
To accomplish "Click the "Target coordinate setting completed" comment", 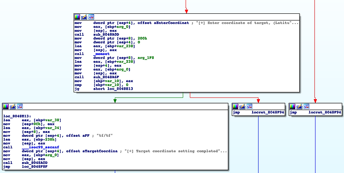I will click(175, 152).
